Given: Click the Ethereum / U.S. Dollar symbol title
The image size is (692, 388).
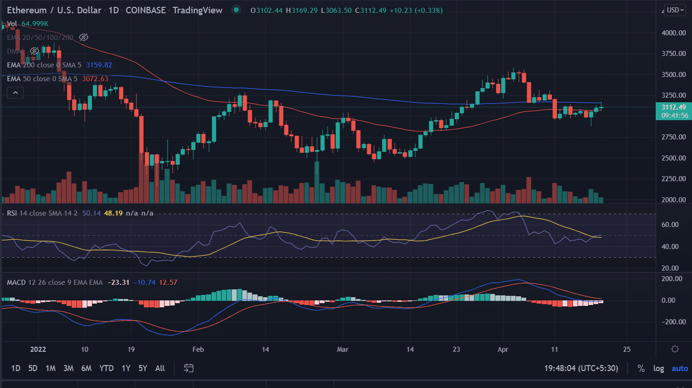Looking at the screenshot, I should (54, 10).
